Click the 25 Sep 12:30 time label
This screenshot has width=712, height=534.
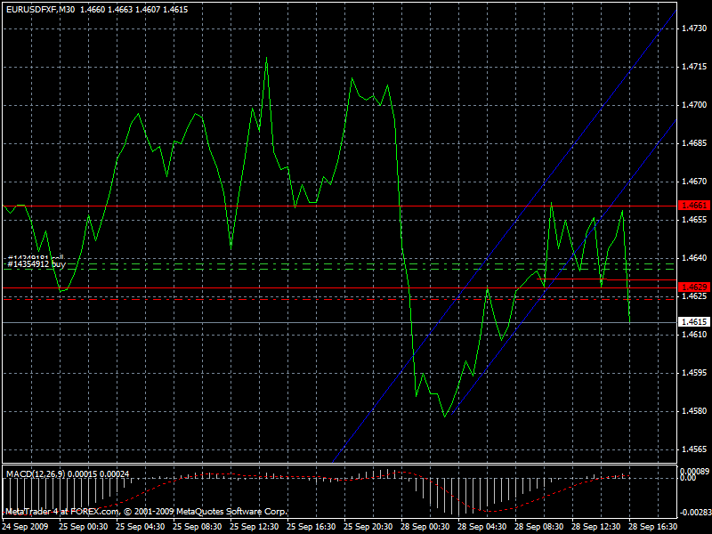point(255,527)
